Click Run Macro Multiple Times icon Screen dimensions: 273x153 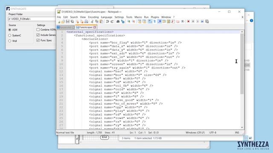tap(202, 22)
